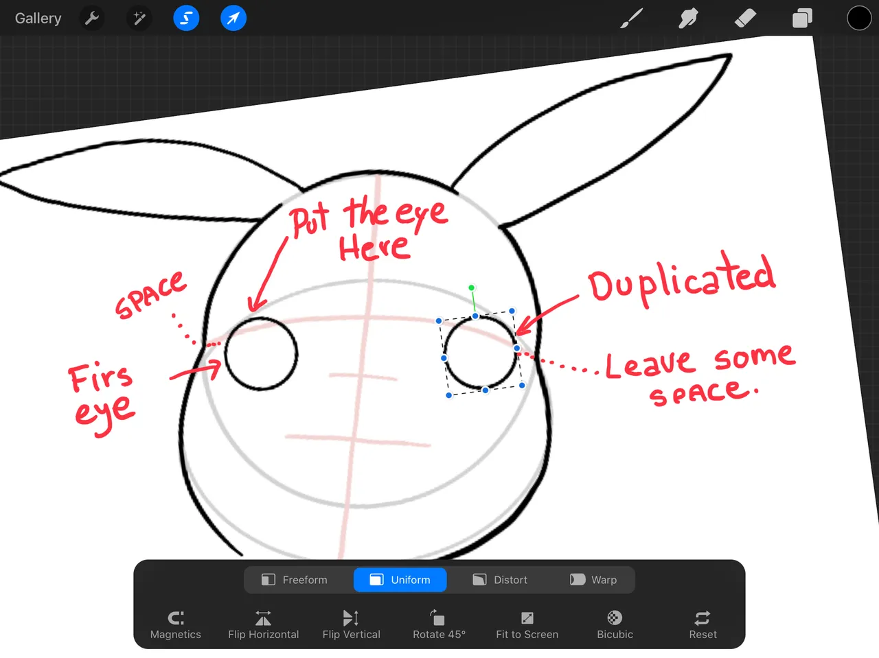Screen dimensions: 879x658
Task: Select the Brush tool
Action: (x=632, y=19)
